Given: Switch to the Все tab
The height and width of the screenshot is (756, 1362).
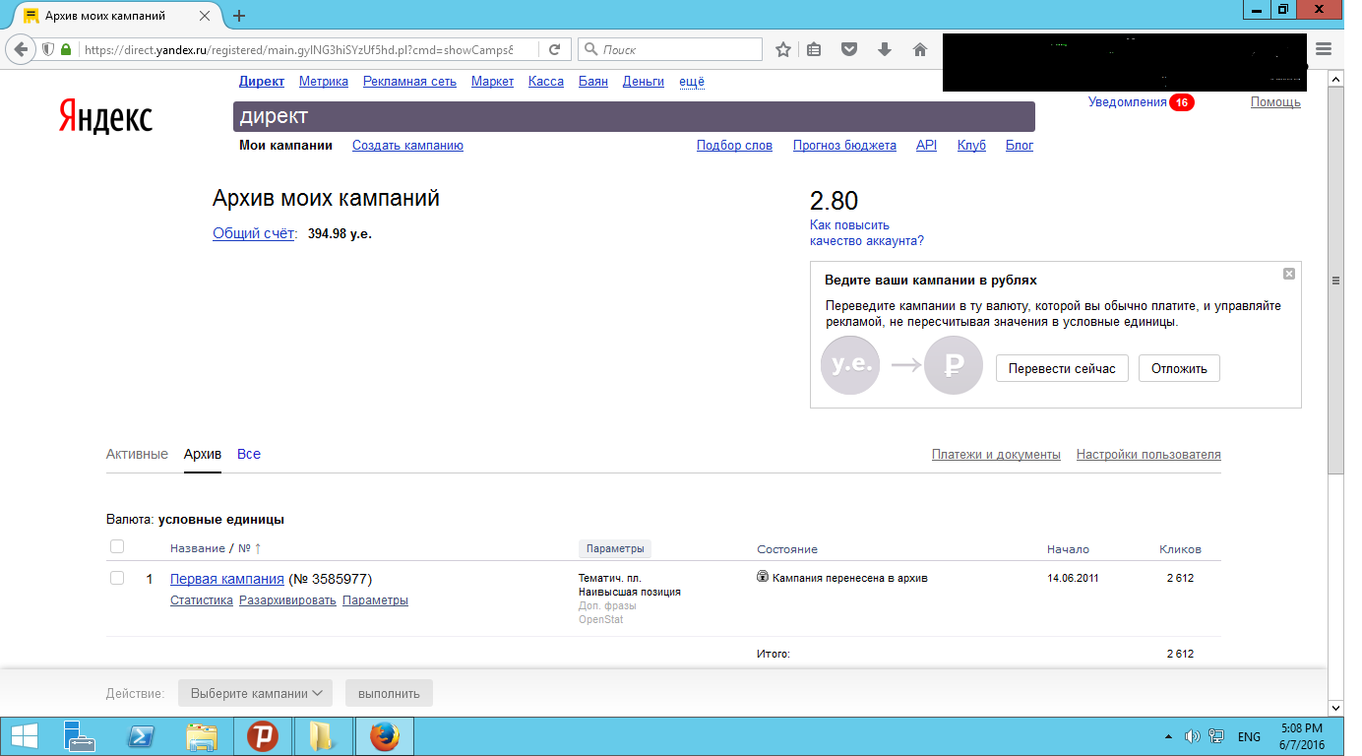Looking at the screenshot, I should 249,454.
